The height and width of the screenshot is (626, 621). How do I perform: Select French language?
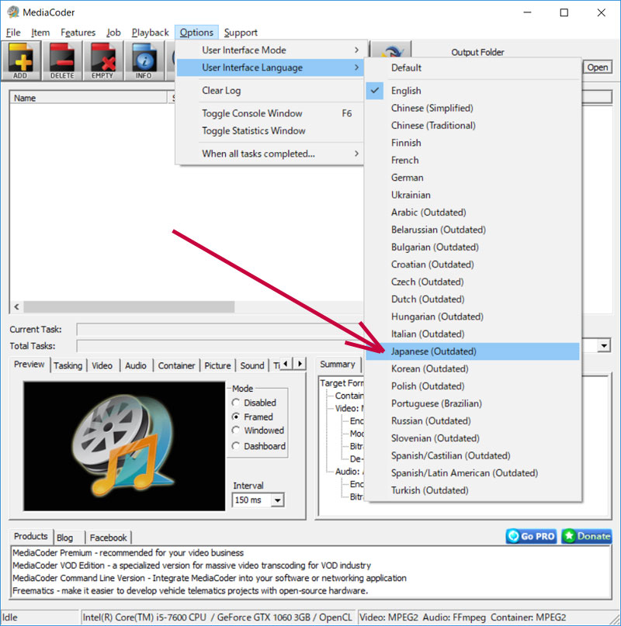click(472, 160)
